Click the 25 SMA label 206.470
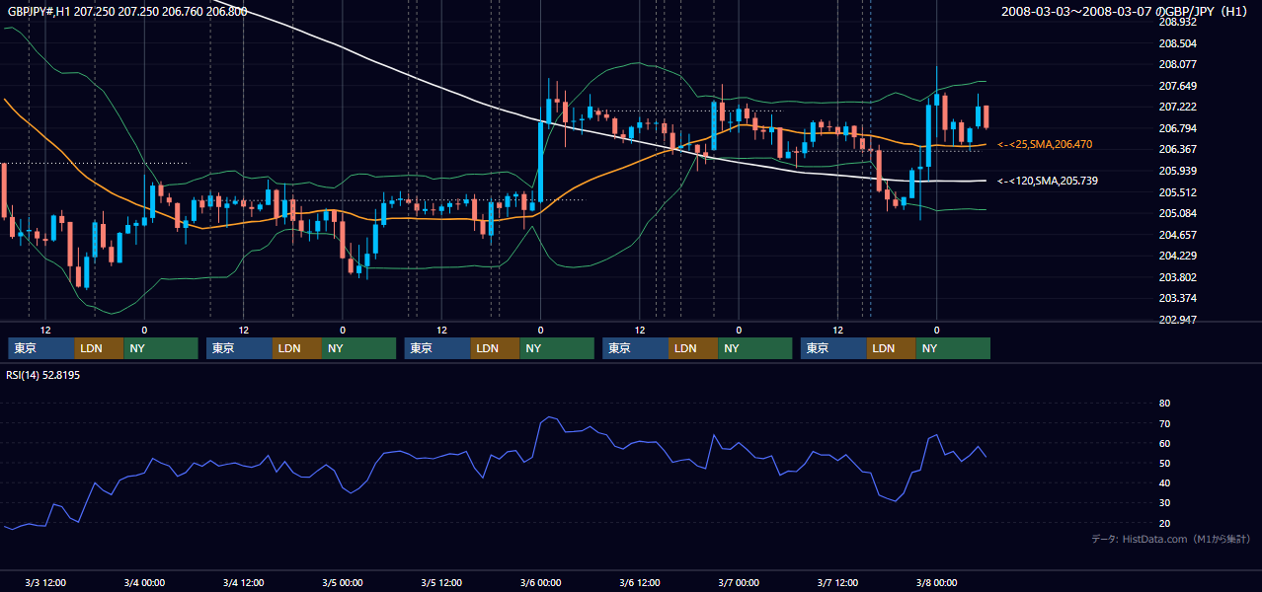The height and width of the screenshot is (592, 1262). (1045, 145)
